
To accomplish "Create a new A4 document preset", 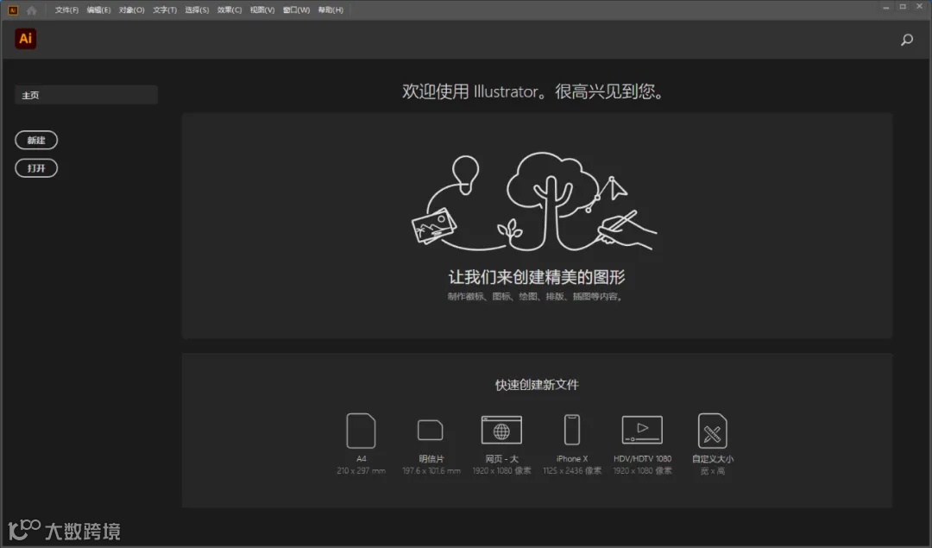I will point(361,431).
